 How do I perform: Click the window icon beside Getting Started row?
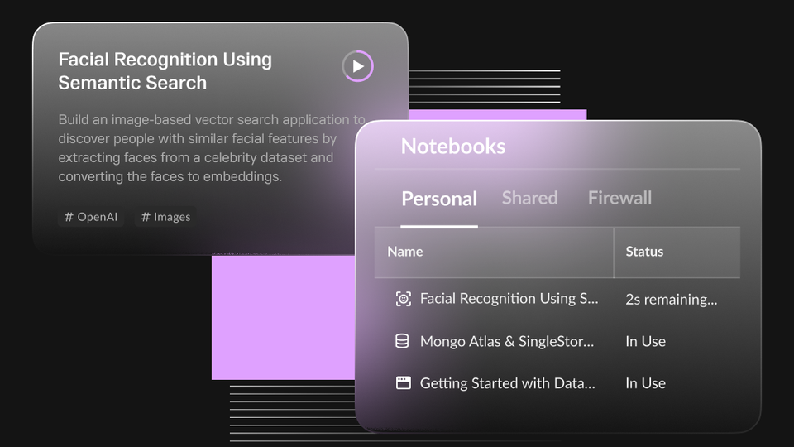(403, 382)
